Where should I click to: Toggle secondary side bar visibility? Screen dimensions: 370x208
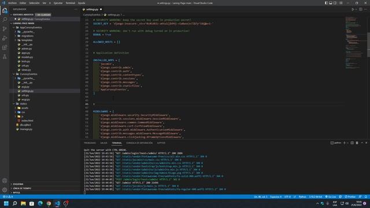(335, 3)
